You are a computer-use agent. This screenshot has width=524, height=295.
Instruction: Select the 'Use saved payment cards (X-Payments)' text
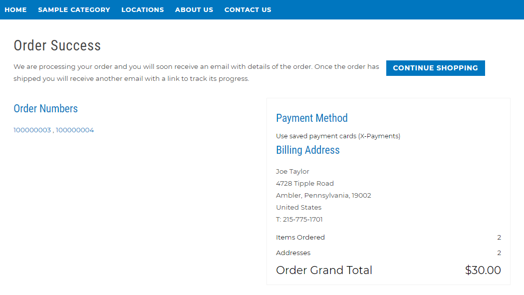(x=338, y=136)
